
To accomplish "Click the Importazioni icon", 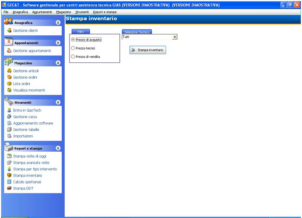I will pyautogui.click(x=9, y=136).
